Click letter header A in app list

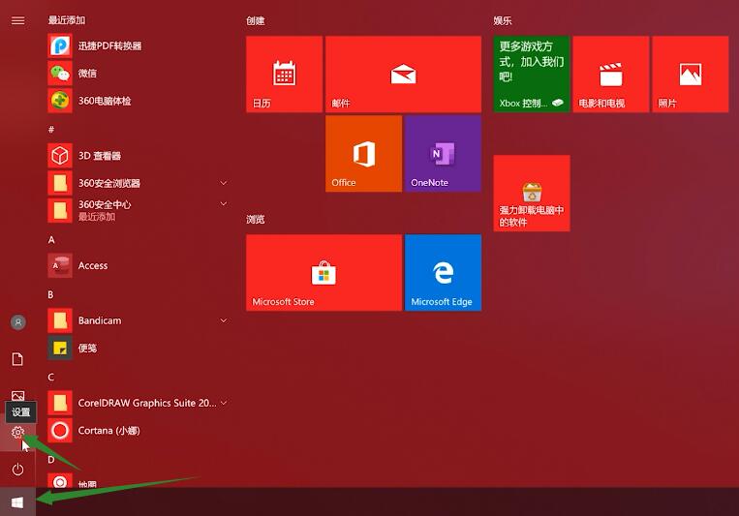tap(52, 239)
